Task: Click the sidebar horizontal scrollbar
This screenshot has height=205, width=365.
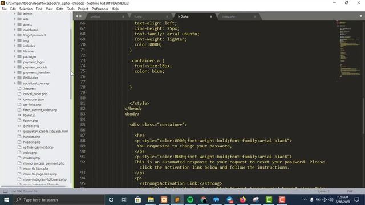Action: tap(34, 186)
